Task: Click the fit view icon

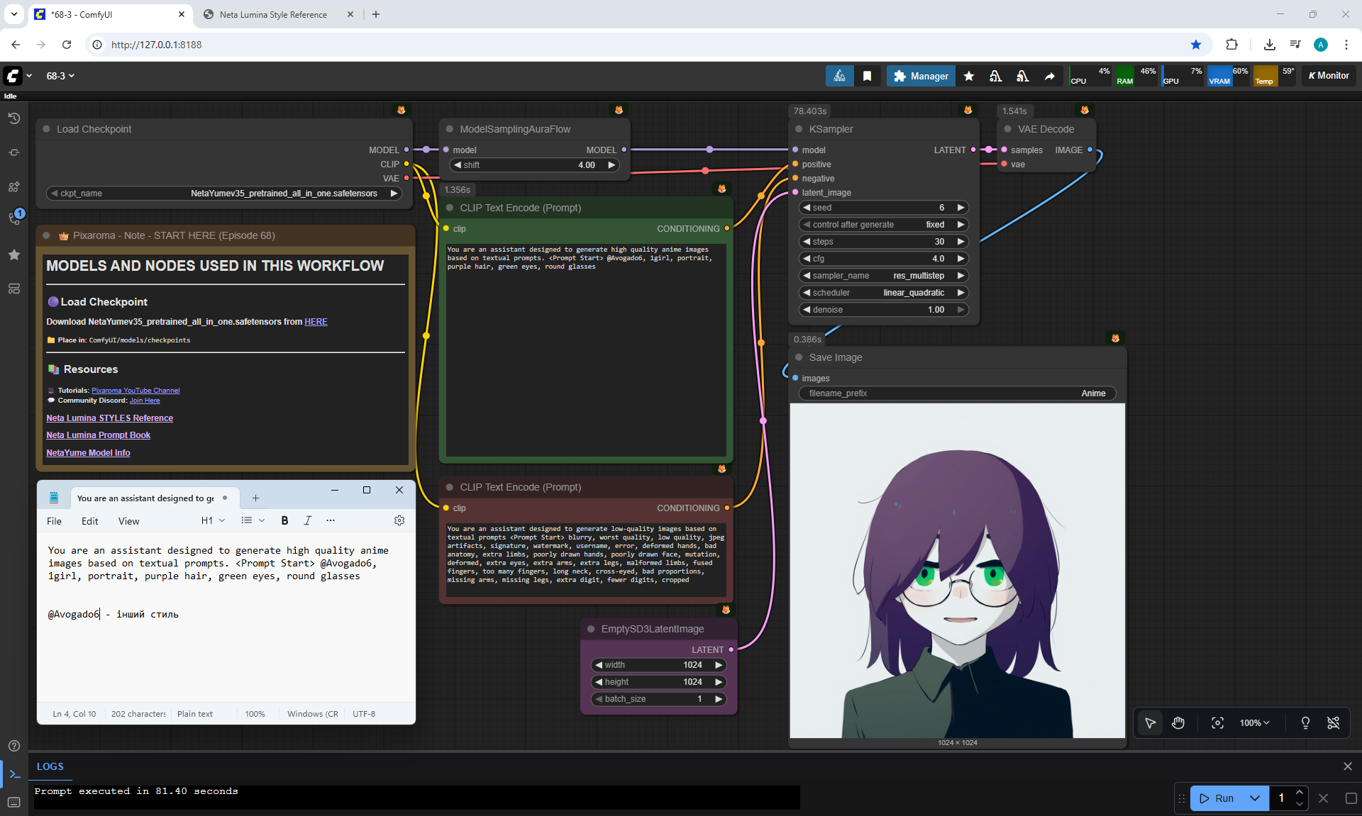Action: (1217, 723)
